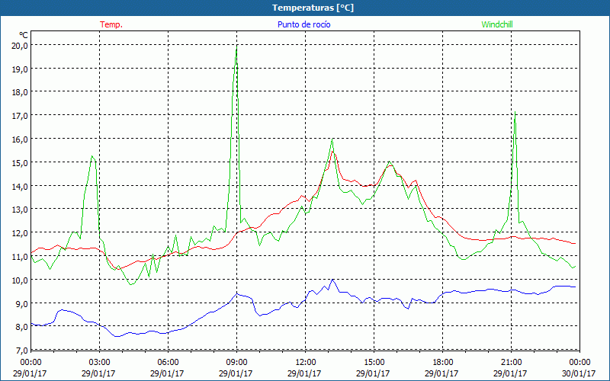
Task: Click the 06:00 time axis label
Action: click(x=167, y=363)
